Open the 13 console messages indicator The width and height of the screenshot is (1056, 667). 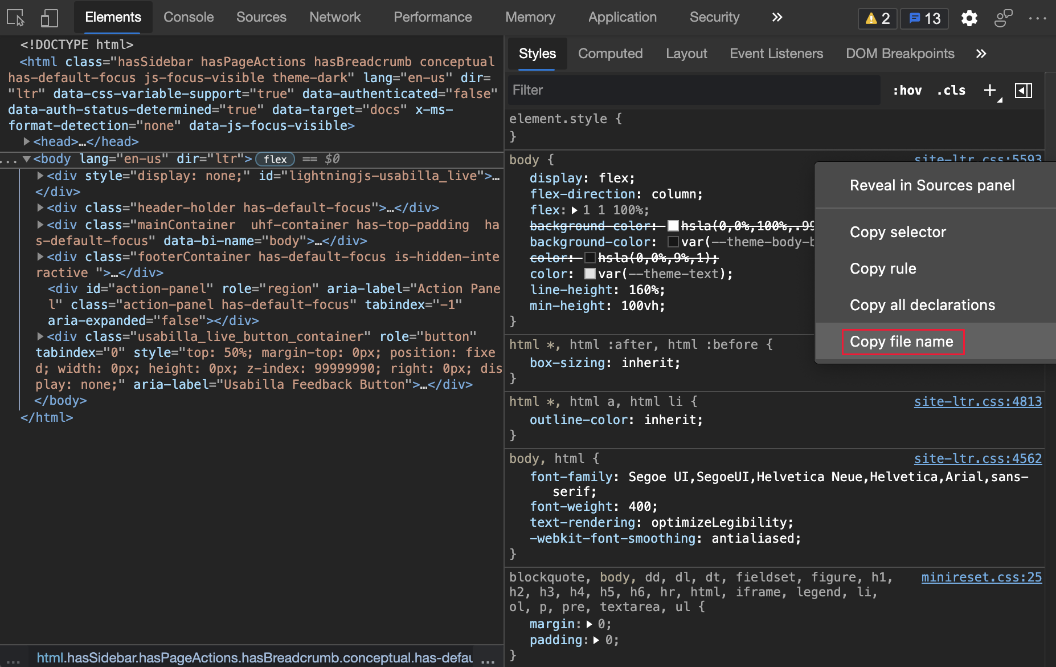click(923, 18)
